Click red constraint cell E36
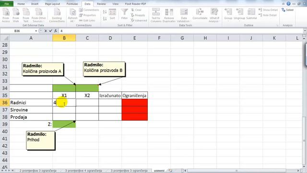This screenshot has height=173, width=307. (x=134, y=102)
